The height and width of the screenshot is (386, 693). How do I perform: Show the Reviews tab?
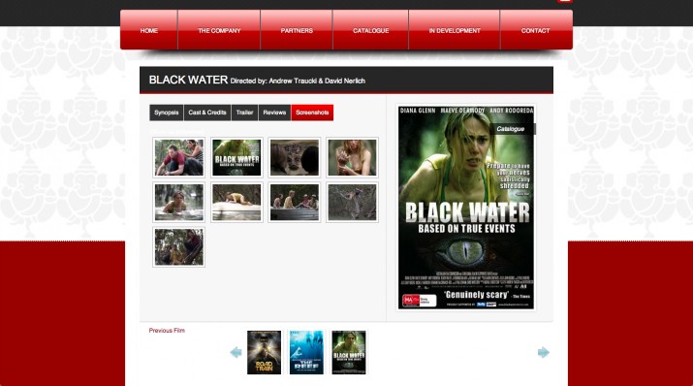click(274, 113)
